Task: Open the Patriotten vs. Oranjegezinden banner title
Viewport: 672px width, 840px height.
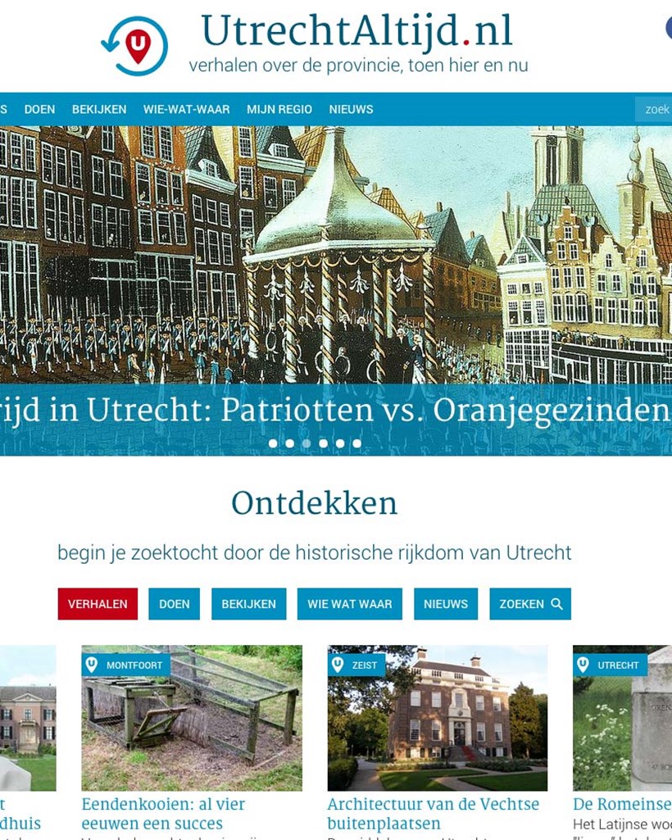Action: 336,411
